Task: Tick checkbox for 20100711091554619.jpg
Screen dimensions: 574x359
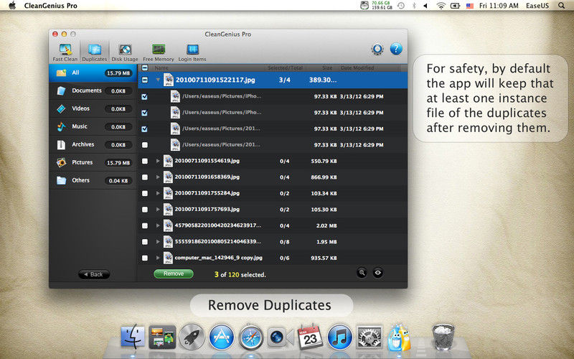Action: [145, 161]
